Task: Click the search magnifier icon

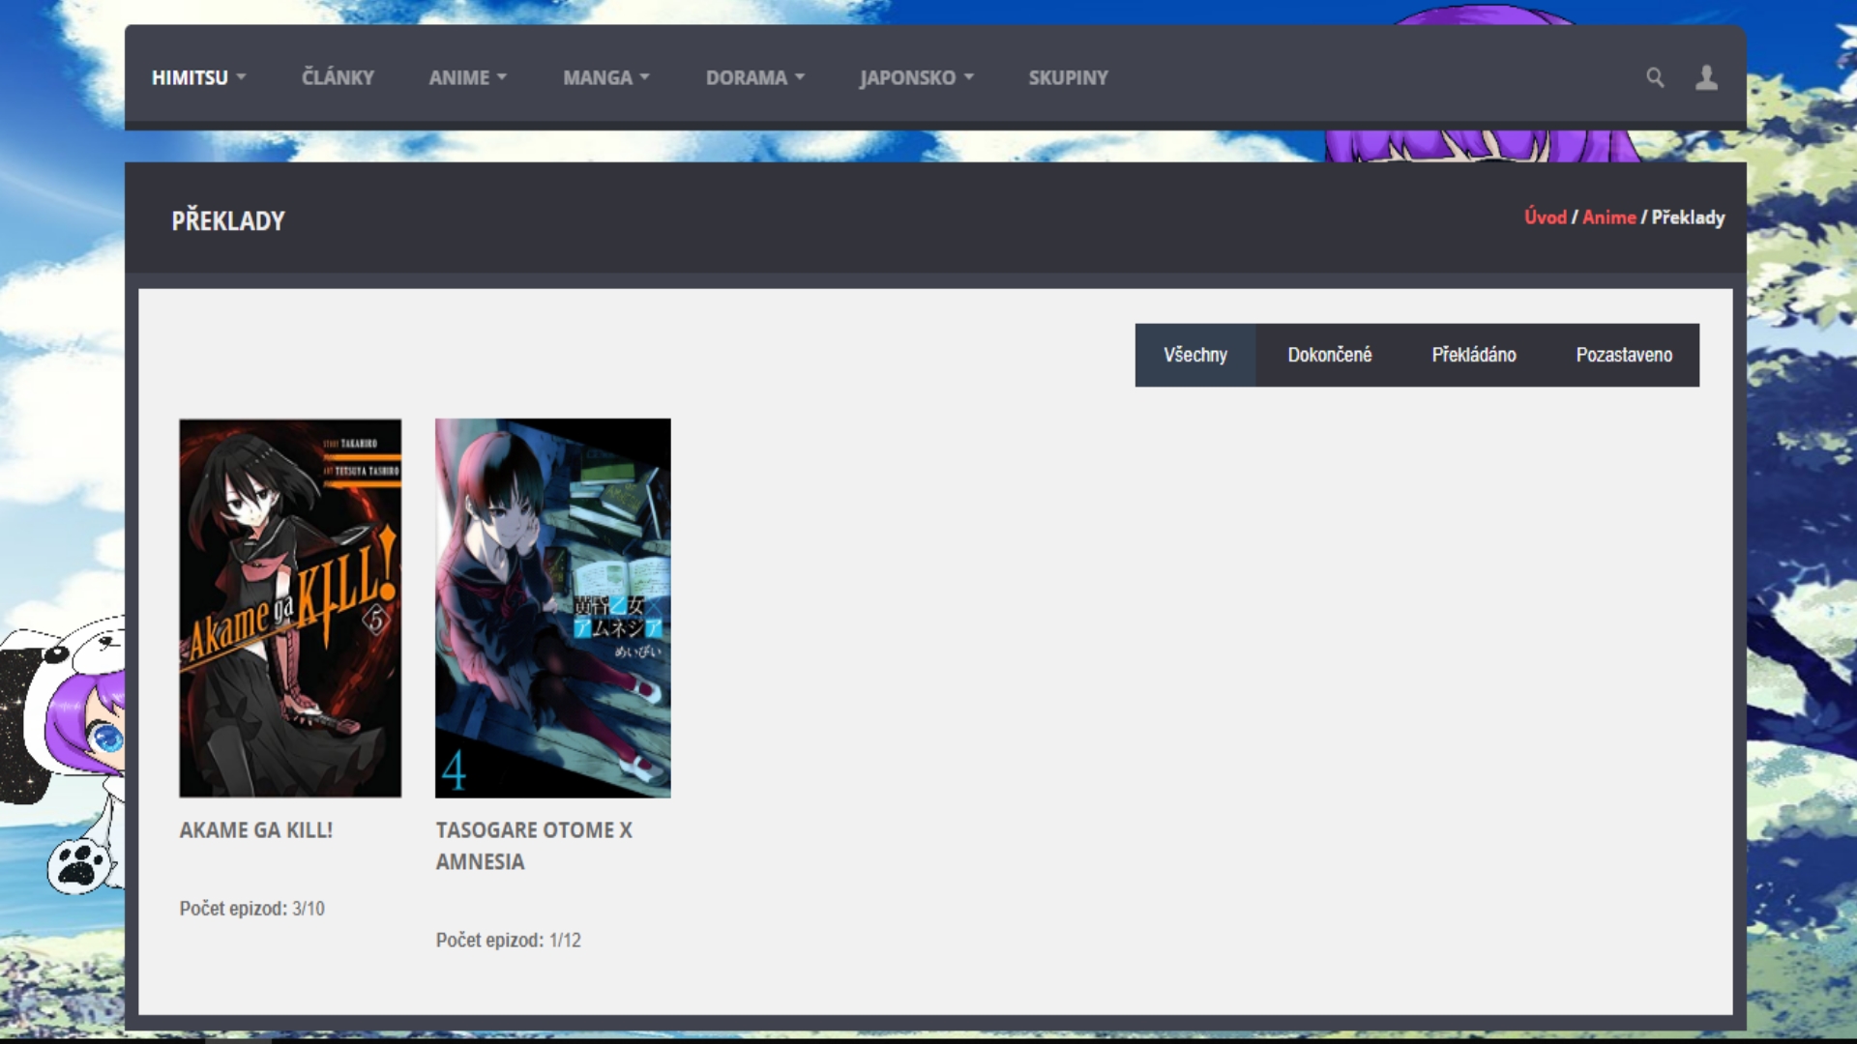Action: pos(1655,77)
